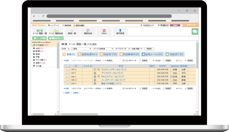Switch to the 返信処理中(1) tab
This screenshot has width=229, height=132.
point(88,54)
